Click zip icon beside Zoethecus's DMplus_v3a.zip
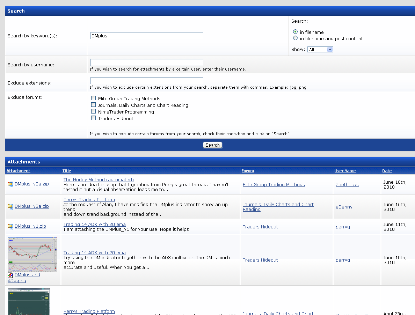415x315 pixels. click(x=10, y=184)
